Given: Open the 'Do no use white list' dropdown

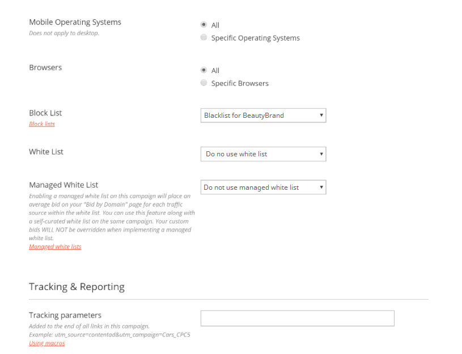Looking at the screenshot, I should tap(263, 154).
